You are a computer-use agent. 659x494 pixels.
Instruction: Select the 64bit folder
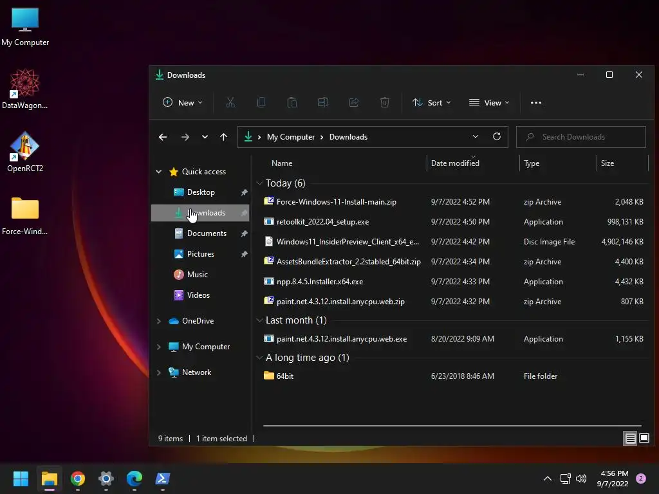[x=453, y=376]
